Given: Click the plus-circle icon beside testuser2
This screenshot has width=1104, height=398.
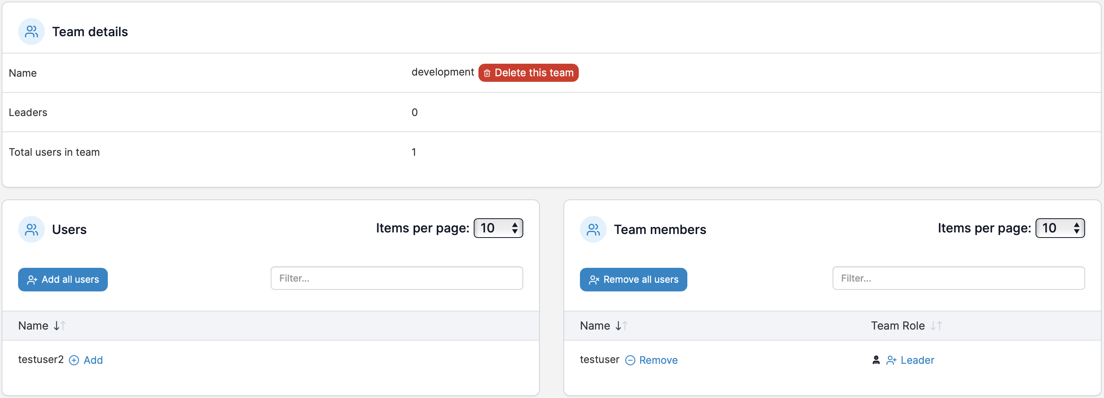Looking at the screenshot, I should click(x=74, y=360).
